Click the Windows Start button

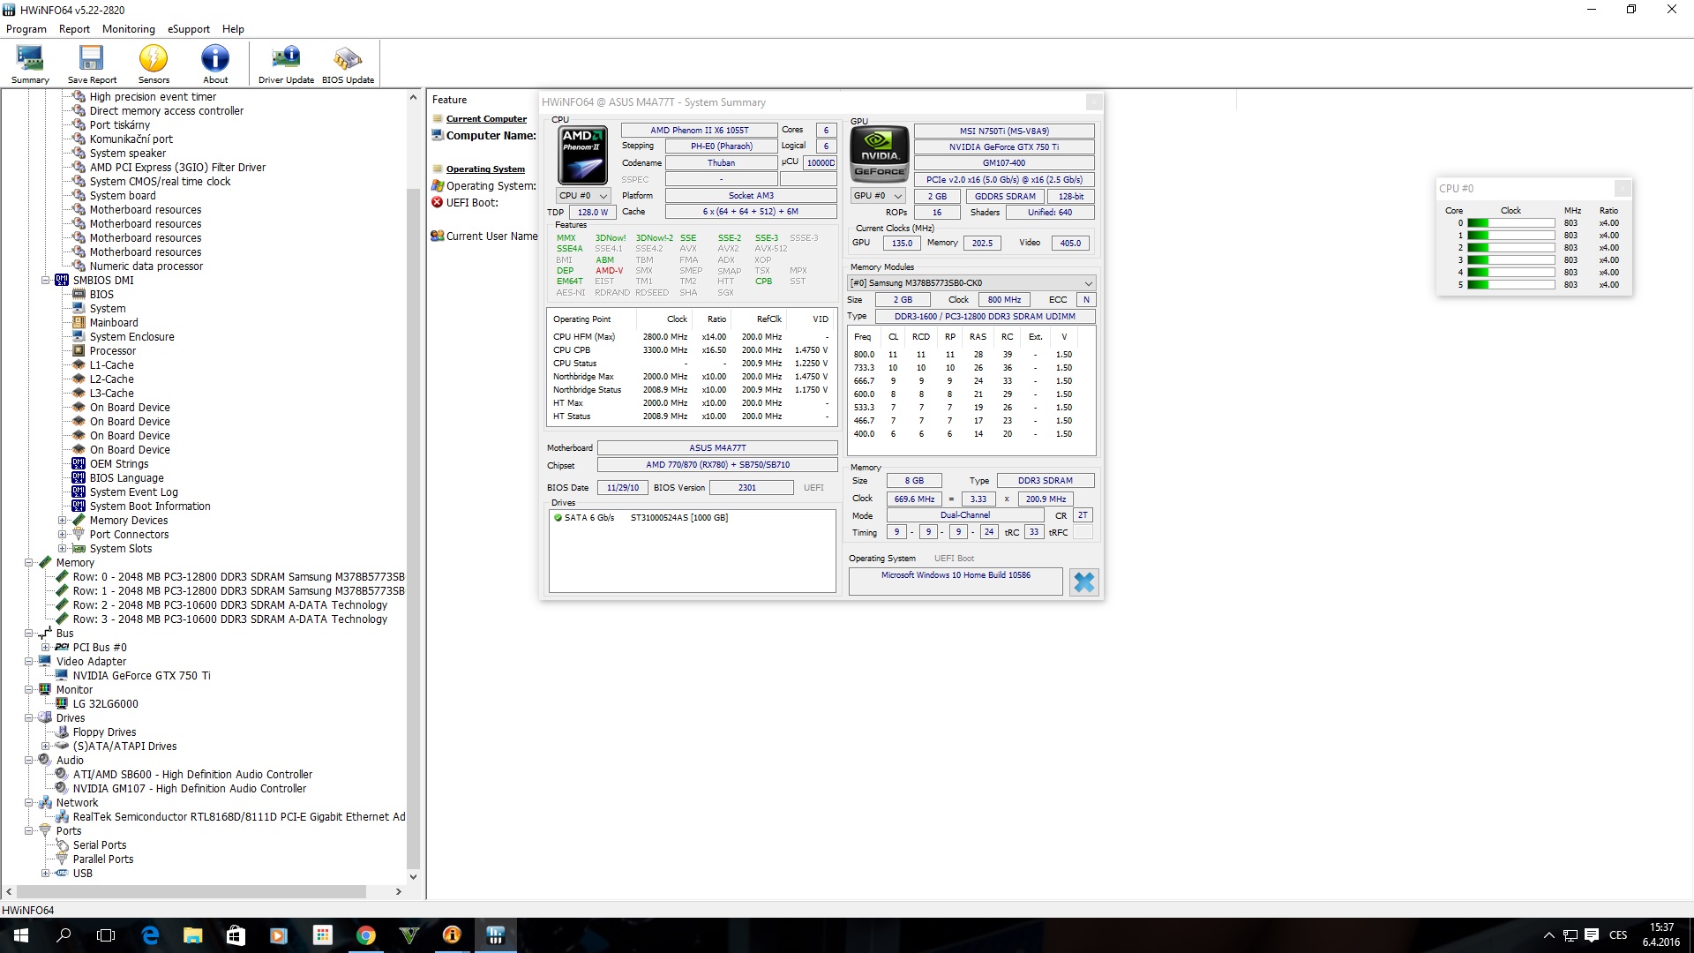21,935
